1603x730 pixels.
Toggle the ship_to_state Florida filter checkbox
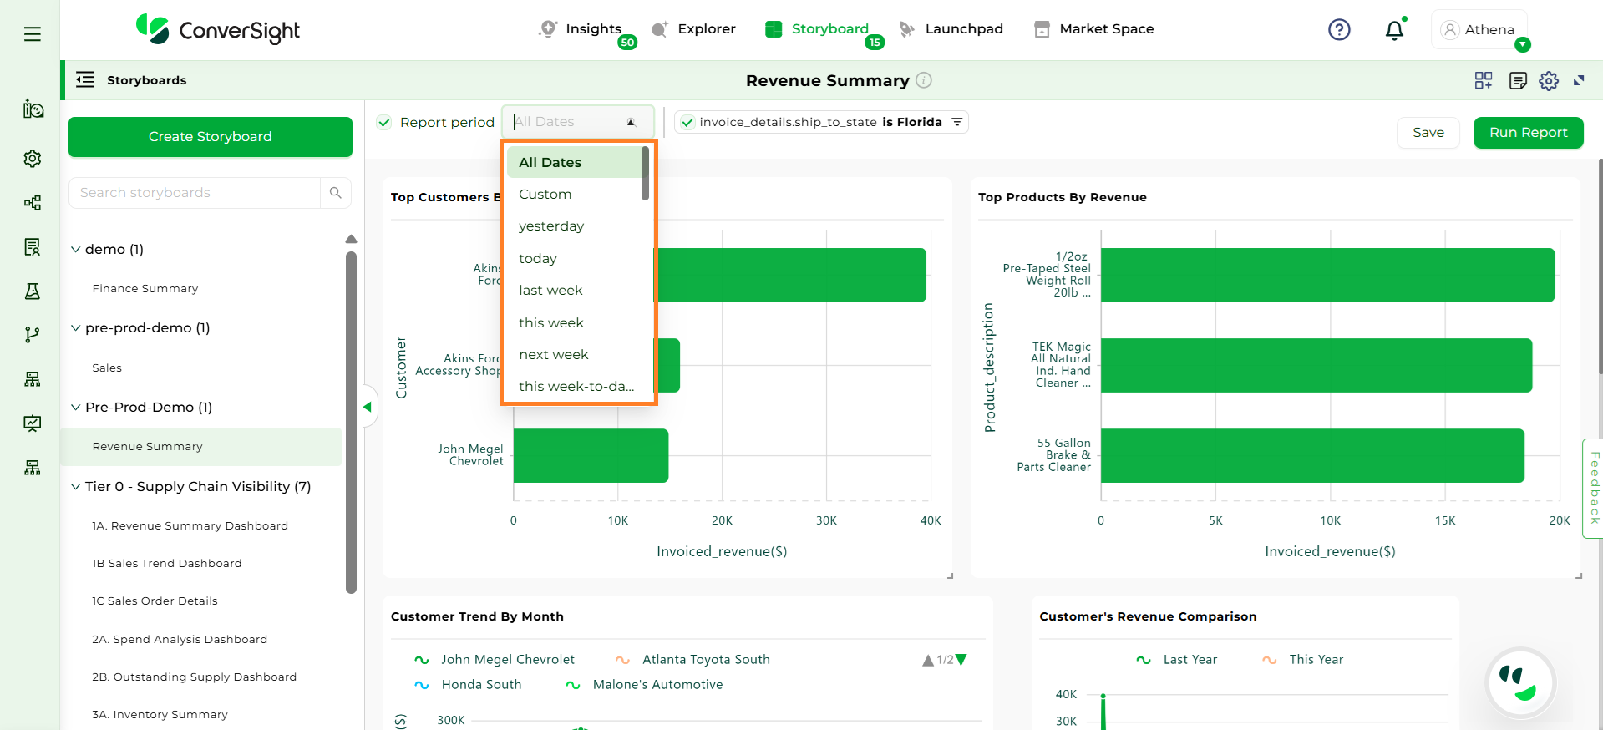point(687,123)
